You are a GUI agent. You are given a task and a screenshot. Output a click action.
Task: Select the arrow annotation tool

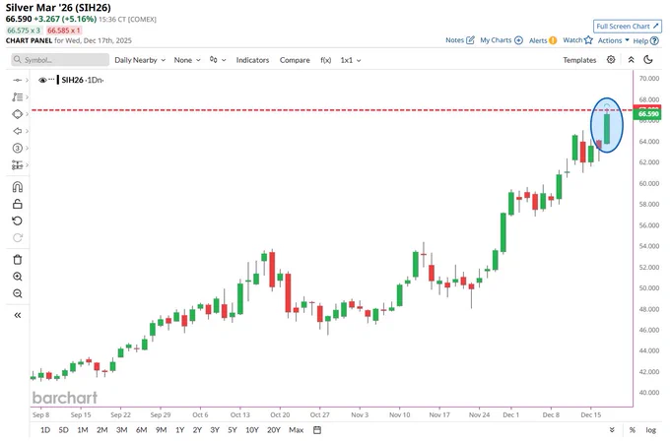pos(17,131)
